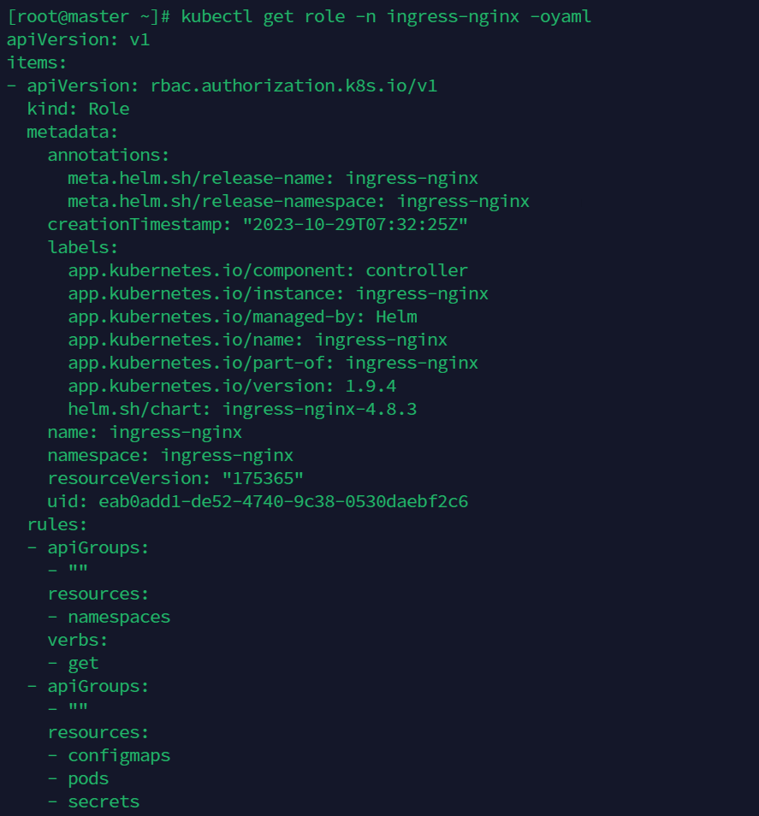Click the 'kind: Role' line
Screen dimensions: 759x816
(x=78, y=109)
